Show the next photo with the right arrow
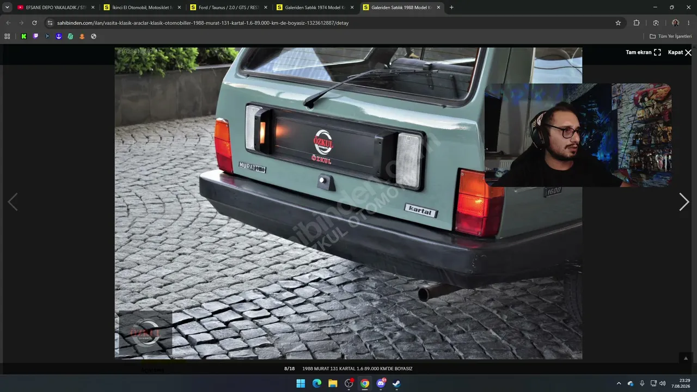Viewport: 697px width, 392px height. click(684, 202)
